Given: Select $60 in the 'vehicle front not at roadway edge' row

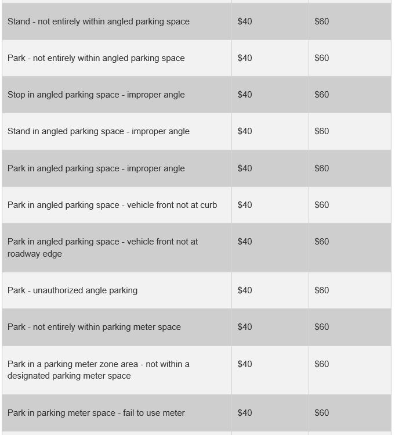Looking at the screenshot, I should [321, 242].
